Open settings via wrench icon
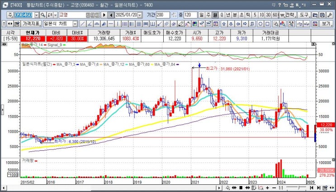This screenshot has height=192, width=336. pyautogui.click(x=330, y=15)
